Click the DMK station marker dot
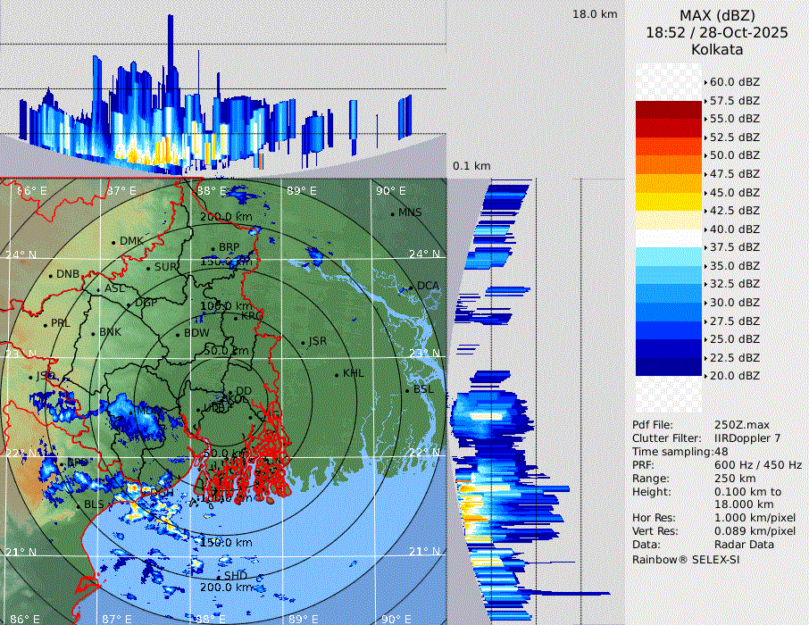Screen dimensions: 809x625 pos(114,242)
